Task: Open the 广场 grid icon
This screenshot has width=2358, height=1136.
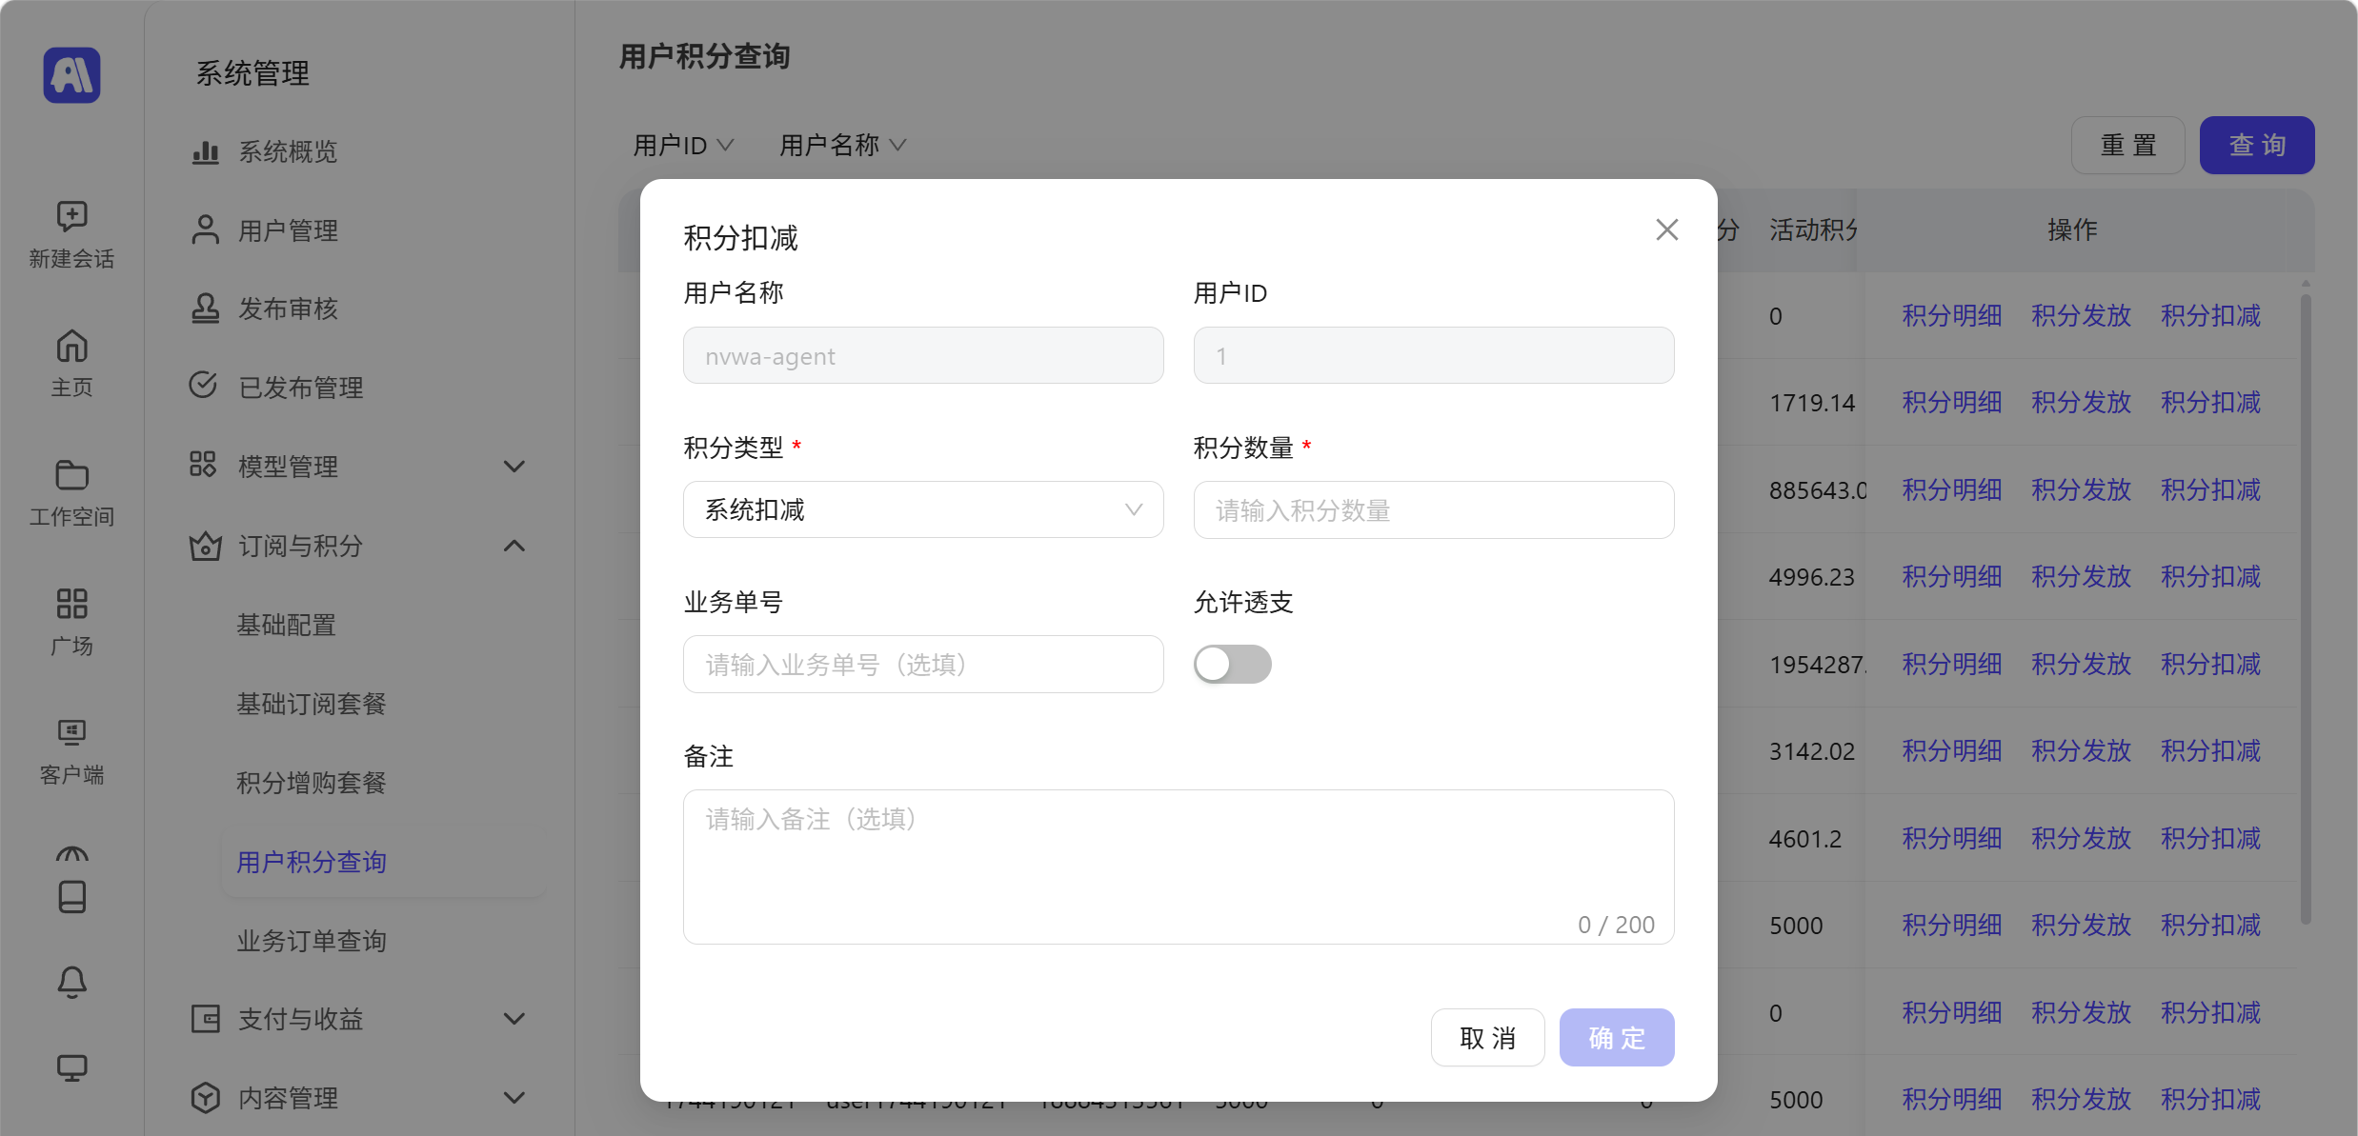Action: (x=71, y=604)
